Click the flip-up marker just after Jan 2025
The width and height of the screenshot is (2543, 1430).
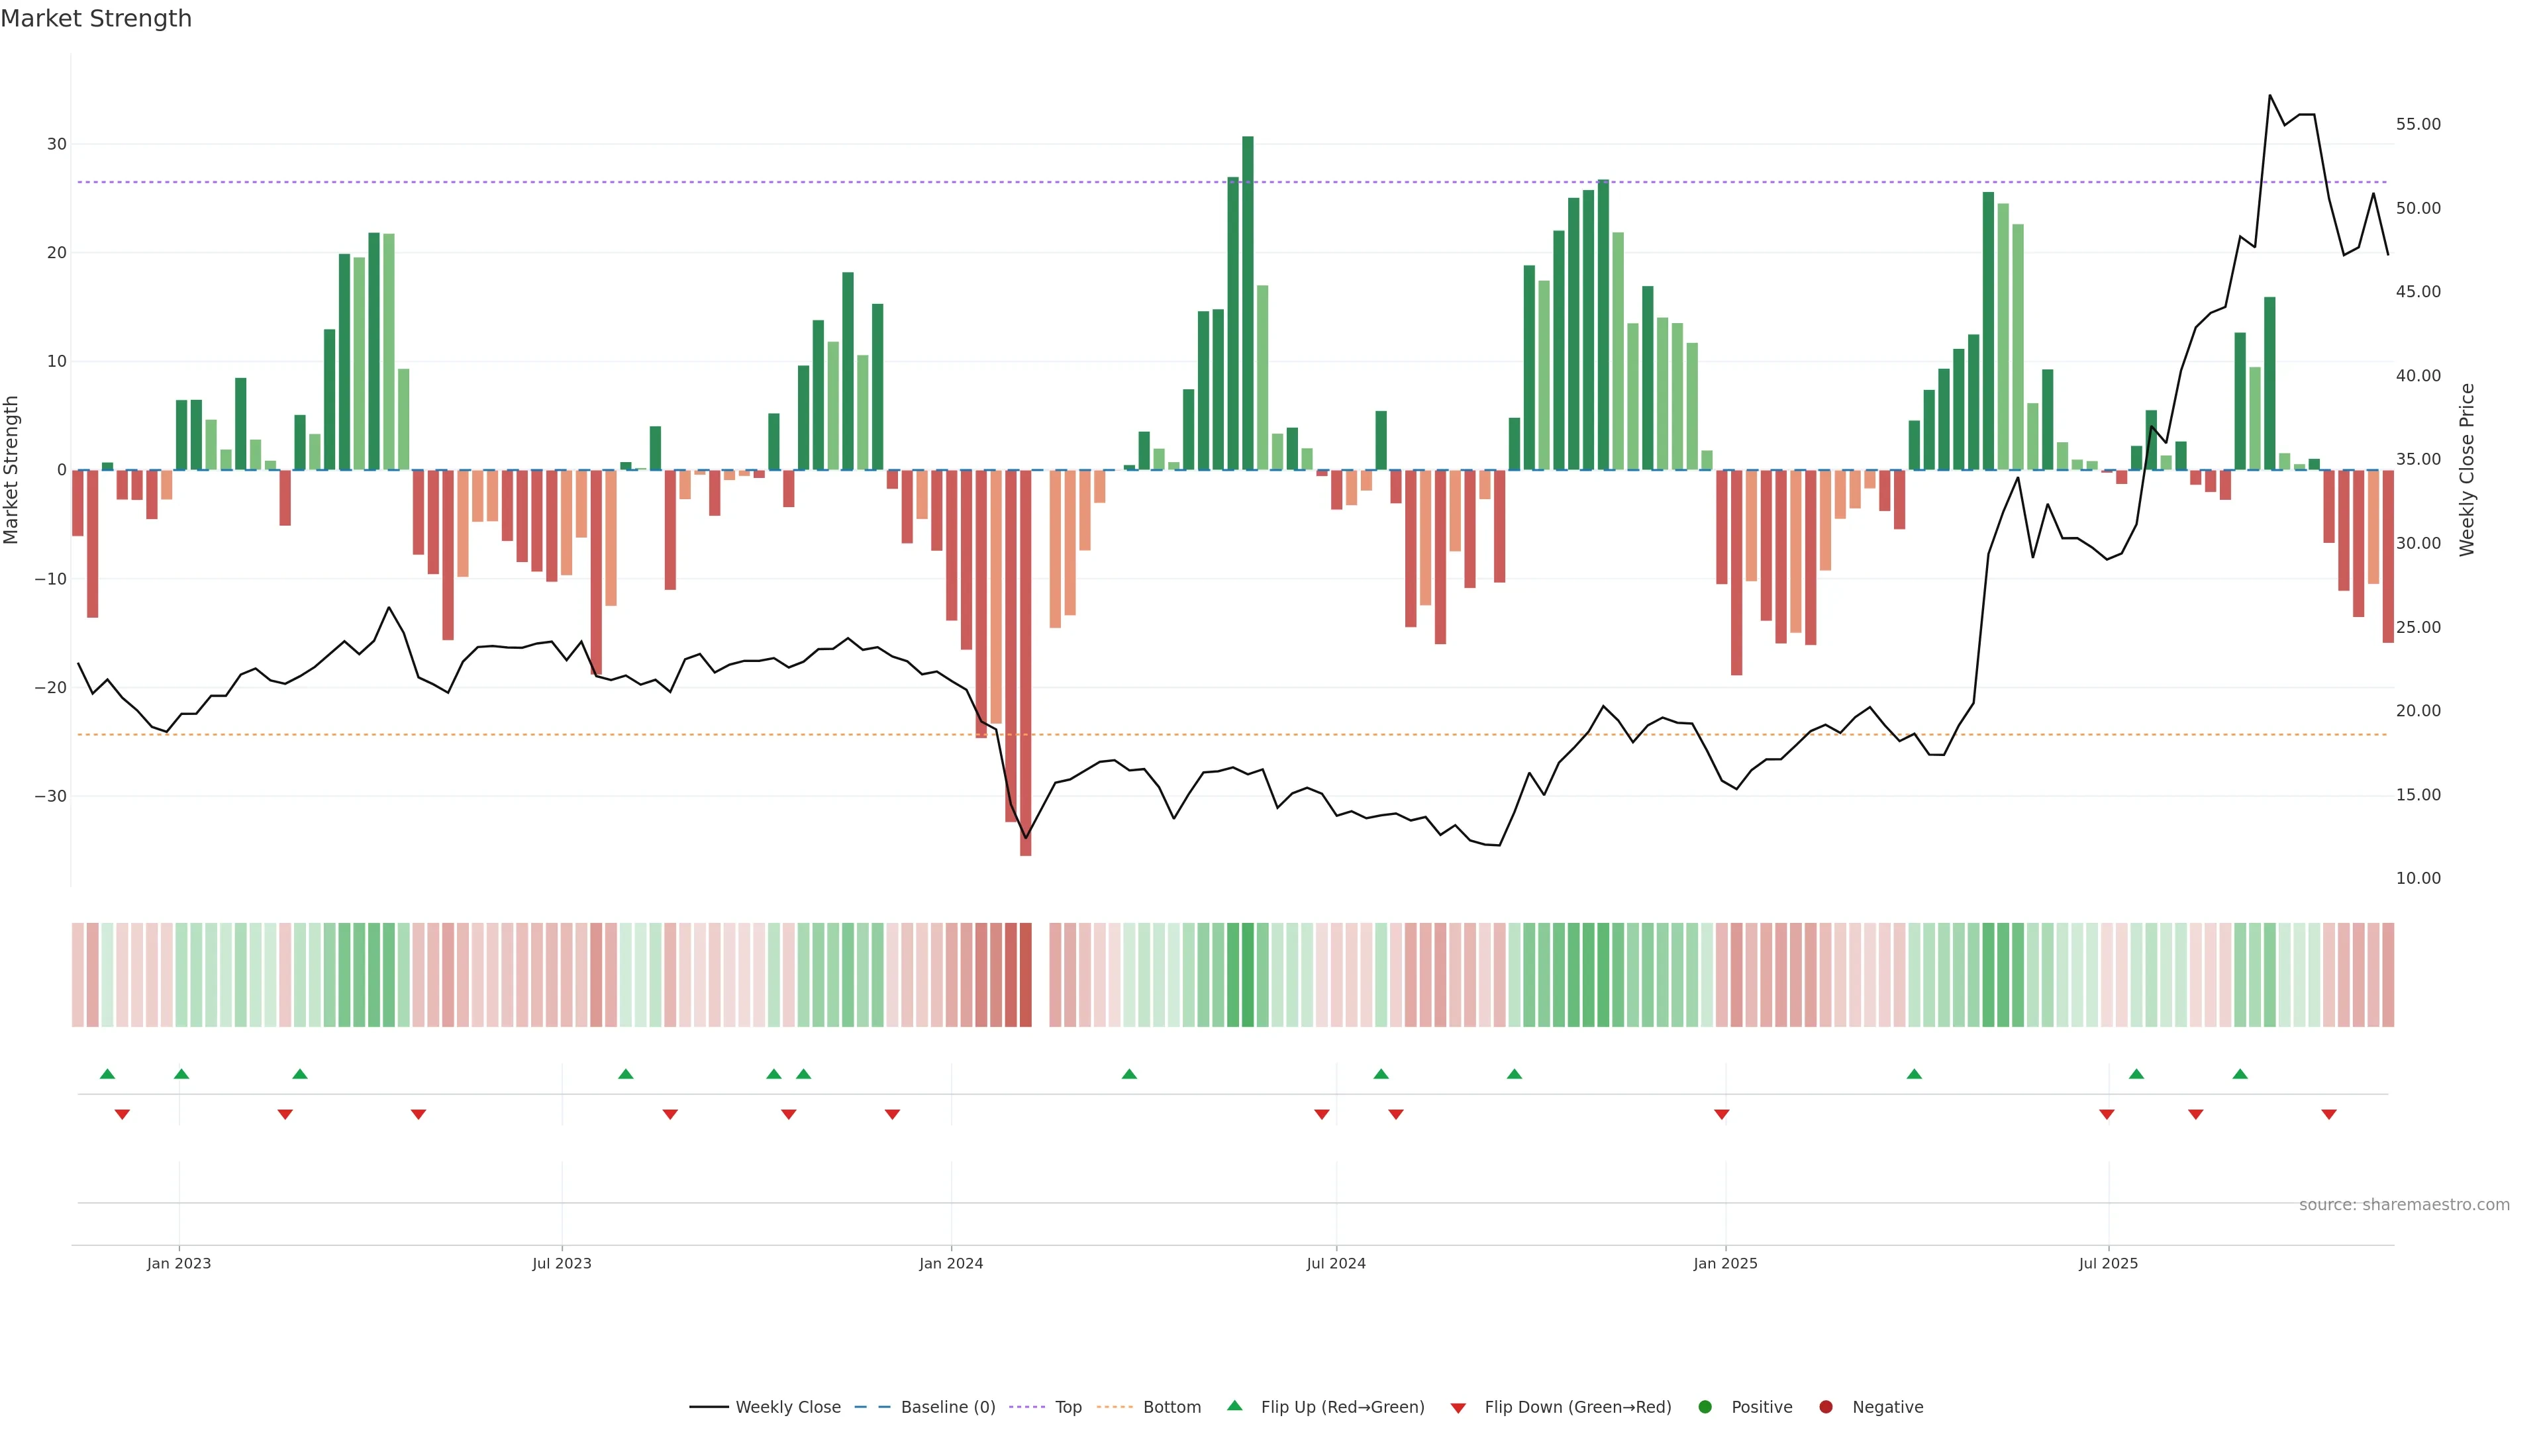(x=1914, y=1074)
